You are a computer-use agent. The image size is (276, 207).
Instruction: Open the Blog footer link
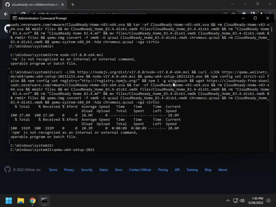208,170
